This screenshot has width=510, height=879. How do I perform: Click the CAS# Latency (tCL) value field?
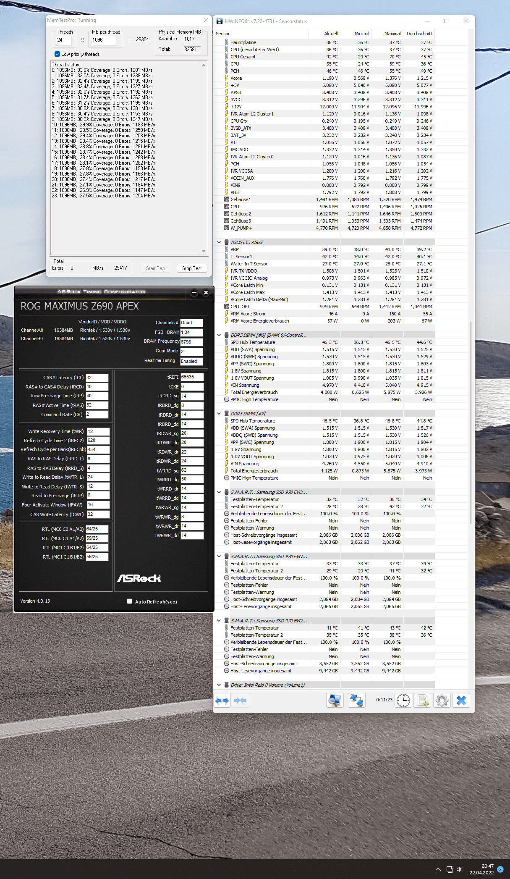[97, 378]
